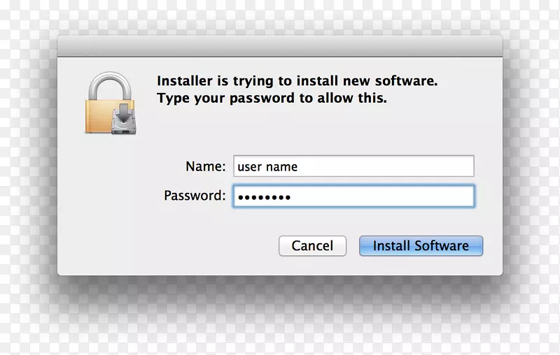Viewport: 560px width, 355px height.
Task: Click the "Installer is trying to install new software." text
Action: coord(297,81)
